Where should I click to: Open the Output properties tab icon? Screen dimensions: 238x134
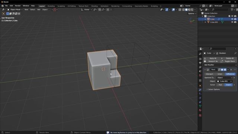pyautogui.click(x=200, y=63)
